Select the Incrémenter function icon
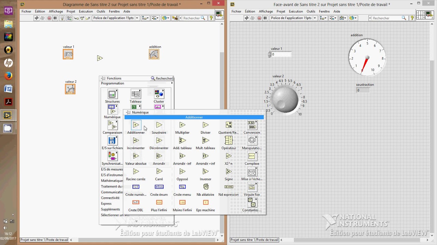The image size is (437, 245). [136, 141]
